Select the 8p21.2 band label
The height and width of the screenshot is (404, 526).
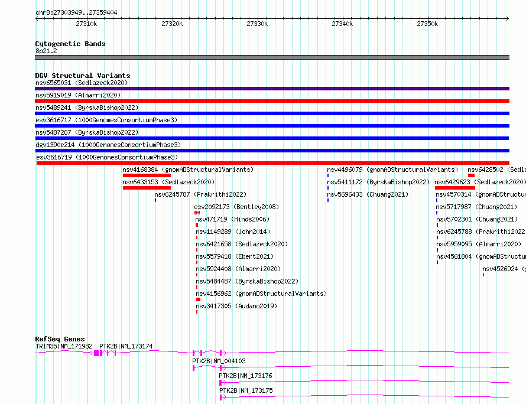coord(46,51)
